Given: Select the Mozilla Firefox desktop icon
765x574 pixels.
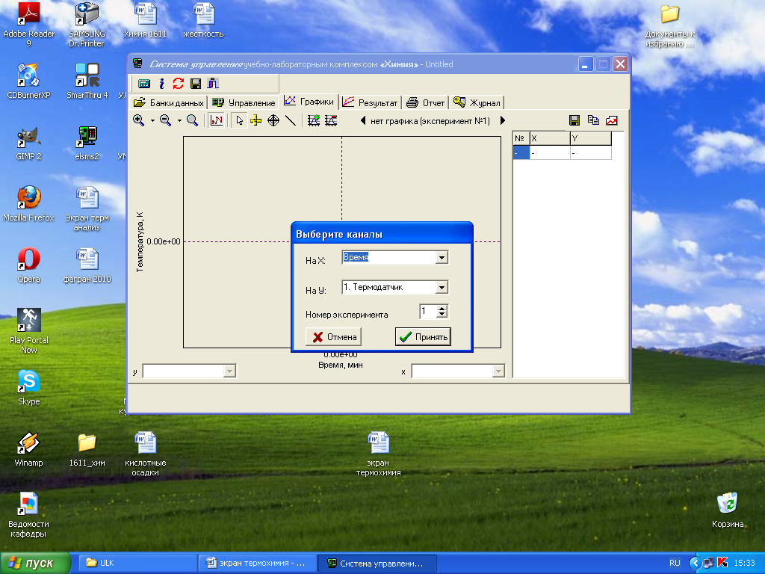Looking at the screenshot, I should (x=28, y=204).
